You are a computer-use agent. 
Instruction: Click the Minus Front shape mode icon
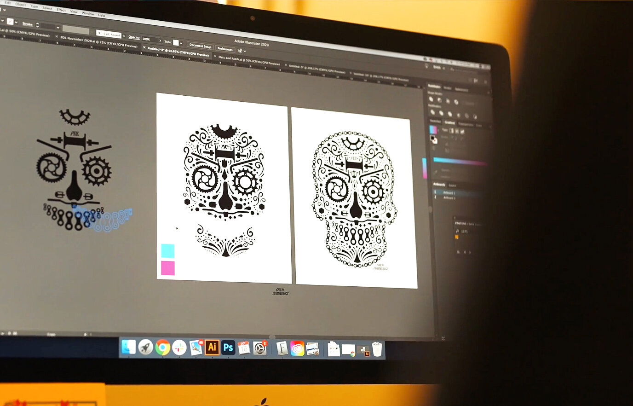tap(439, 100)
